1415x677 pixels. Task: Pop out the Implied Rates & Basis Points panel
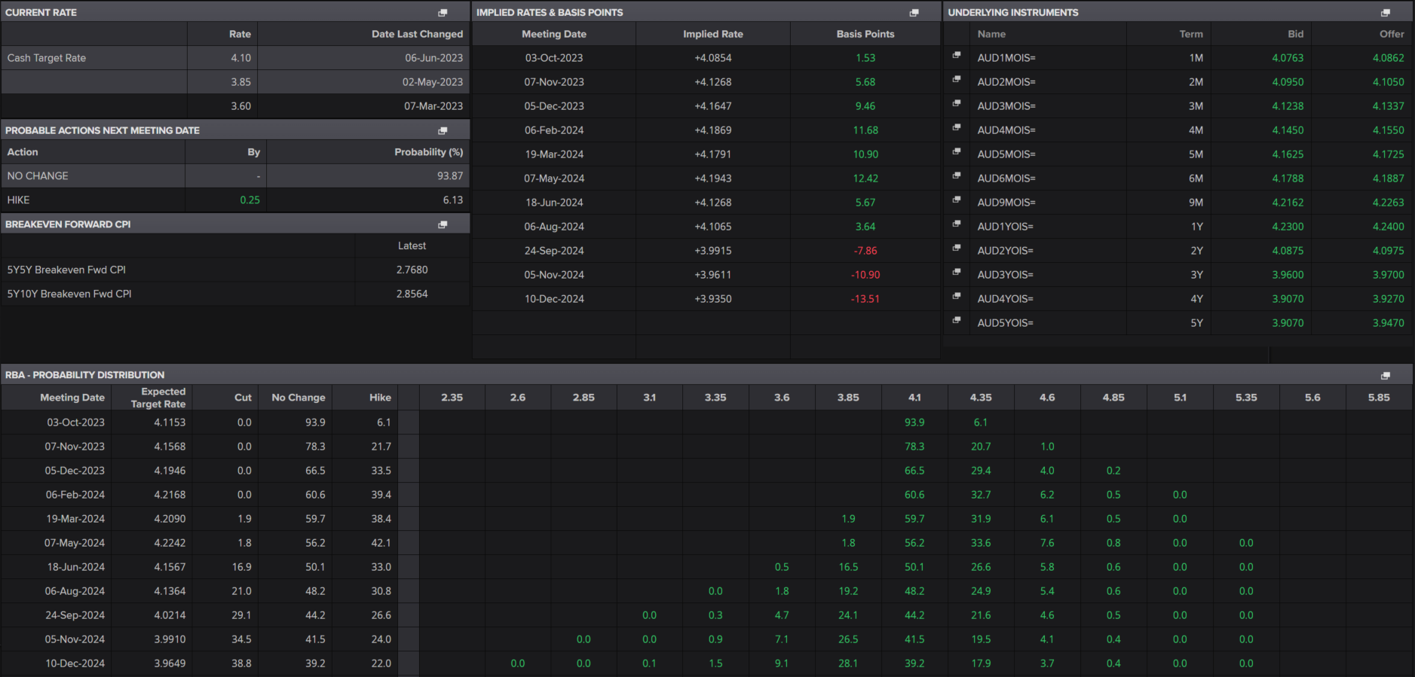coord(914,13)
